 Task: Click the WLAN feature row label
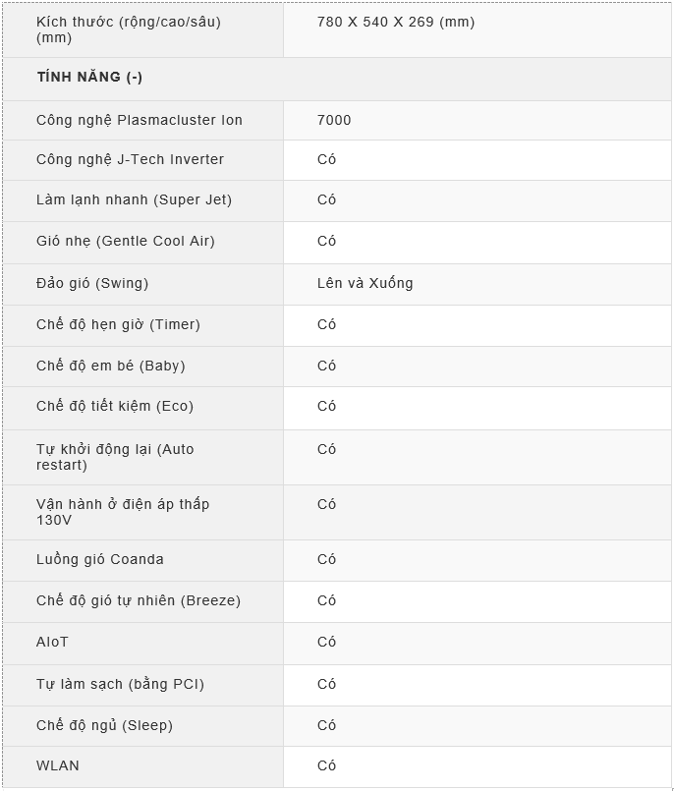click(58, 765)
